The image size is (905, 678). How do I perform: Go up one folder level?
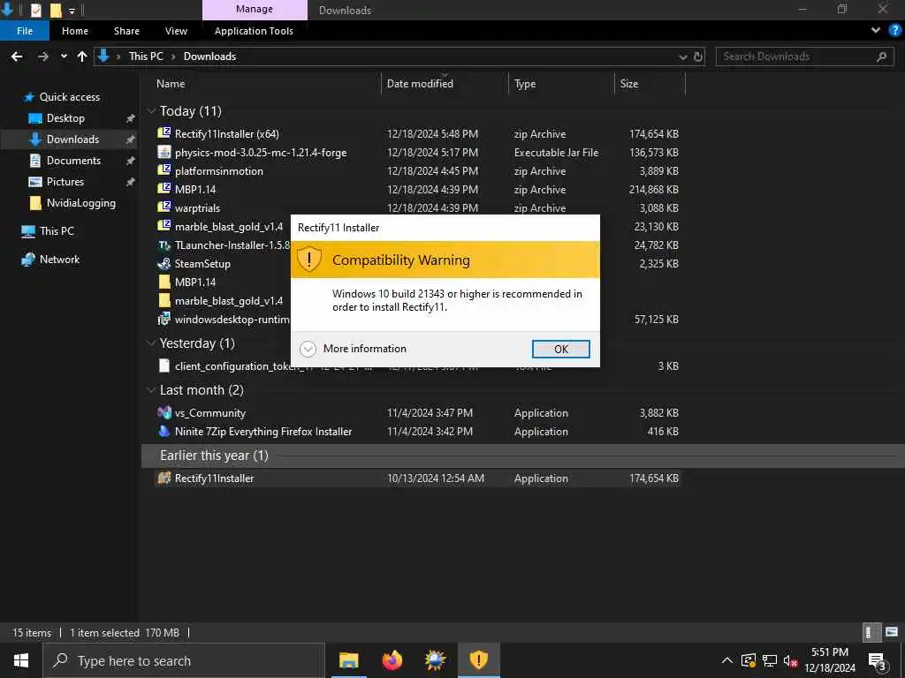pos(82,56)
